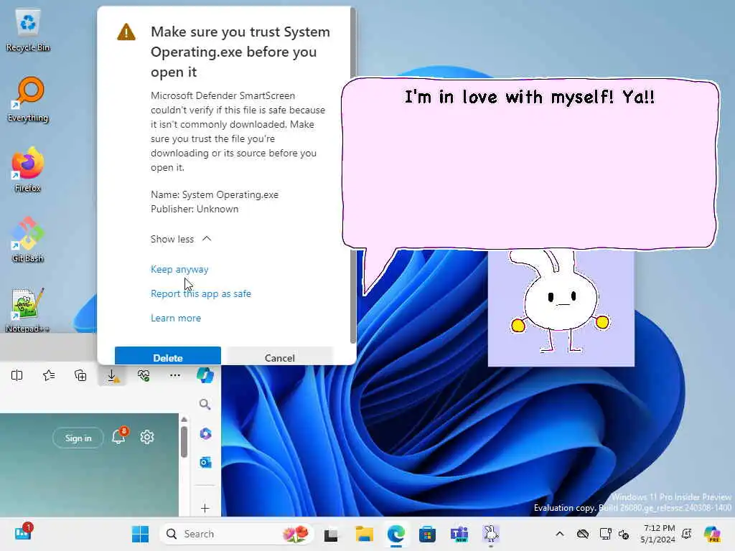735x551 pixels.
Task: Open the notification center bell icon
Action: 687,534
